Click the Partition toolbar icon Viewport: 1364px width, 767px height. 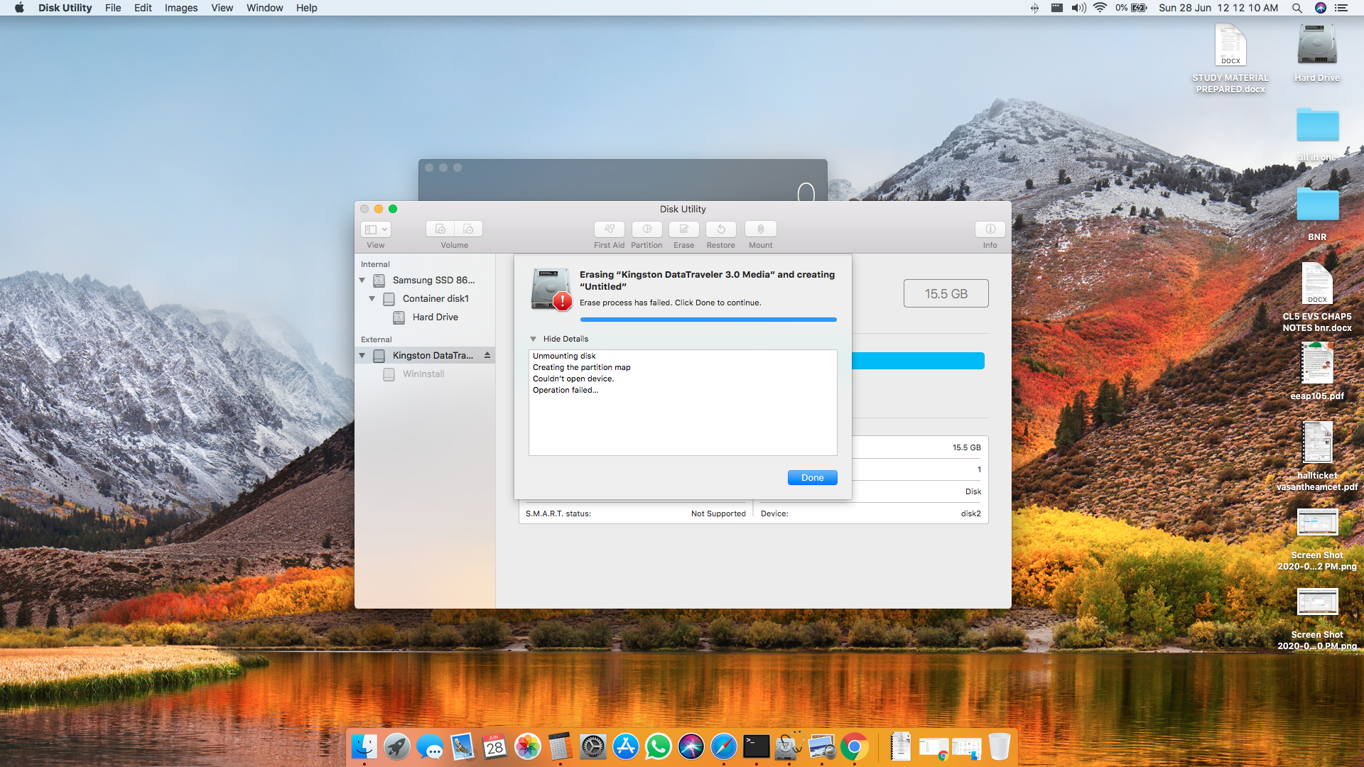point(646,229)
